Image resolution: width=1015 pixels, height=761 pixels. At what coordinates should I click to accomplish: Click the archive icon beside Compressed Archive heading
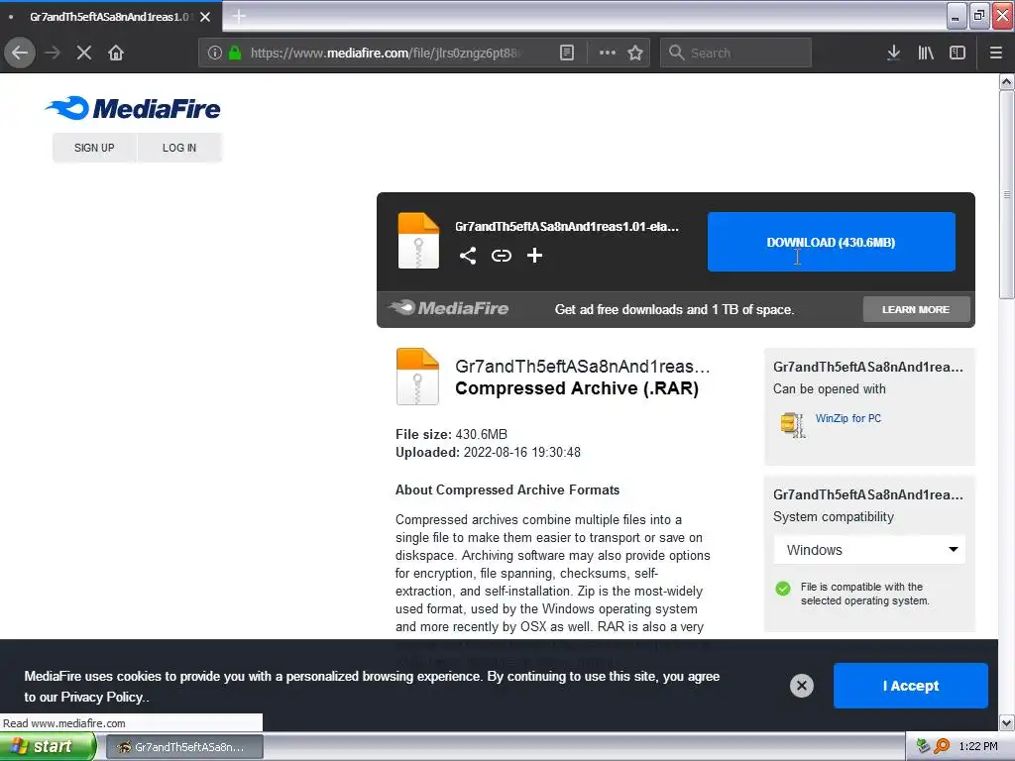click(417, 377)
